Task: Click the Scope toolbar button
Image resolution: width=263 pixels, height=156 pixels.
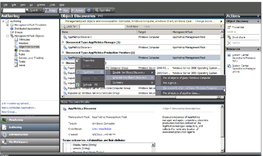Action: 51,10
